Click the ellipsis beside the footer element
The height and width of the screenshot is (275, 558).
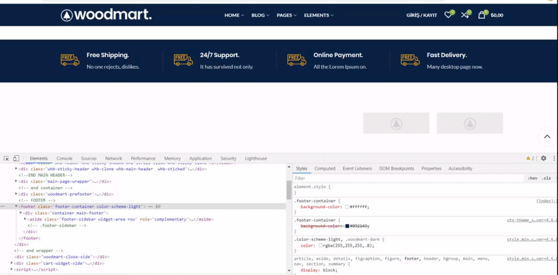point(3,207)
